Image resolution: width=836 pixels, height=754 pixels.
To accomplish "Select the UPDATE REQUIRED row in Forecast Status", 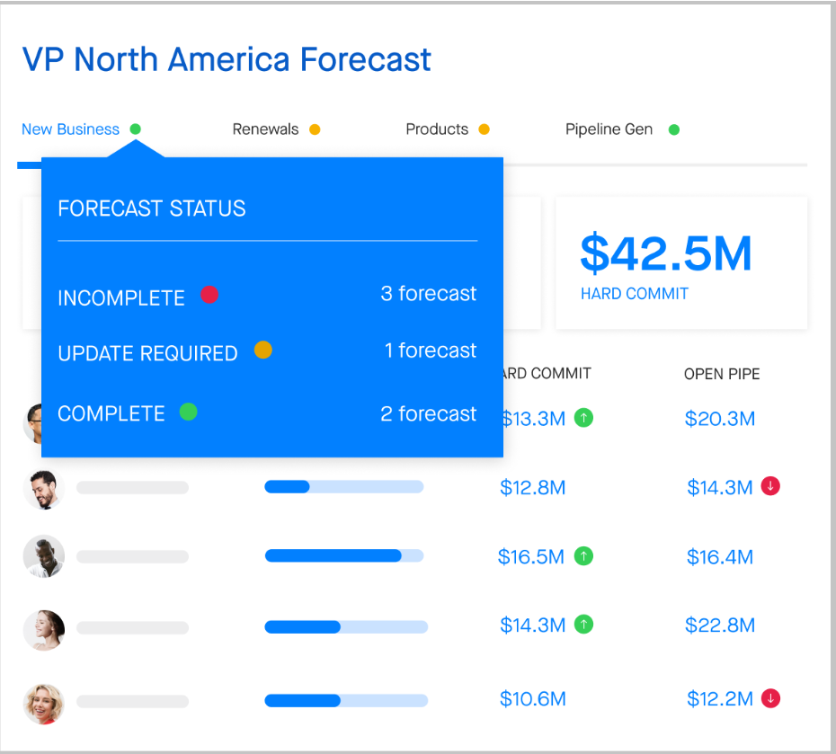I will 267,351.
